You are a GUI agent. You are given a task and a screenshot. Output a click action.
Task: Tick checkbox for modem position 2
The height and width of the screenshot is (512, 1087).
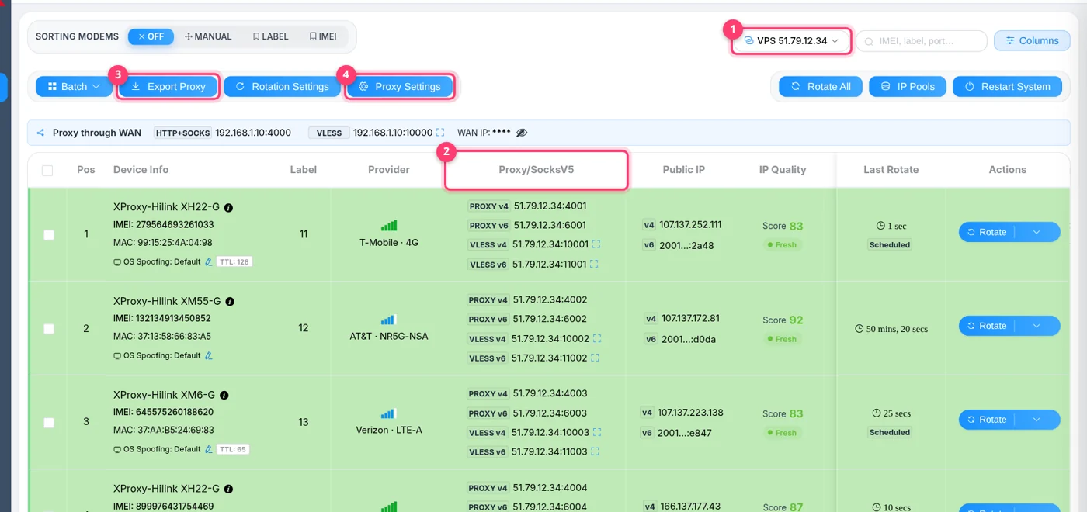click(49, 329)
